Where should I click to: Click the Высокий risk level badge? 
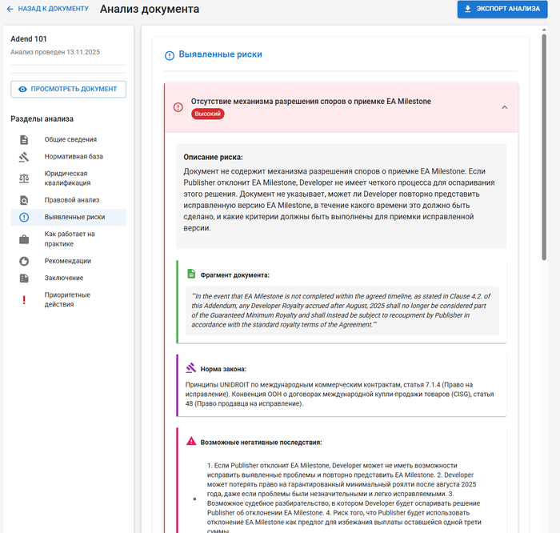(x=208, y=114)
